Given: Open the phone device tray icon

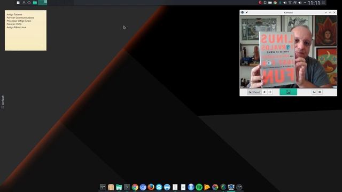Looking at the screenshot, I should (265, 3).
